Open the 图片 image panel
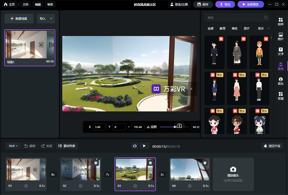Viewport: 288px width, 195px height. pos(280,36)
